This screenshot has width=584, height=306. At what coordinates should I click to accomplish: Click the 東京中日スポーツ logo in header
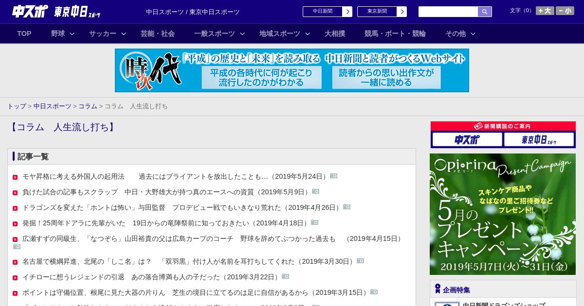coord(77,12)
